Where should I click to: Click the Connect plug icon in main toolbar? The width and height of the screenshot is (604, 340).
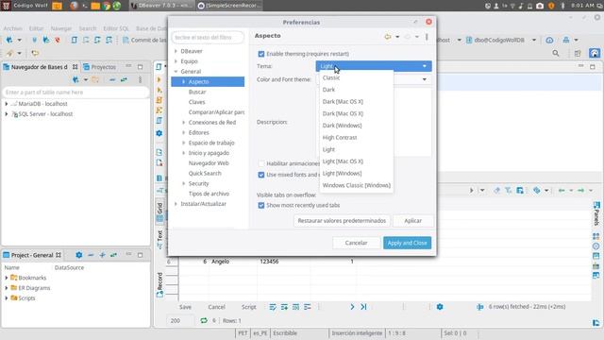coord(34,40)
